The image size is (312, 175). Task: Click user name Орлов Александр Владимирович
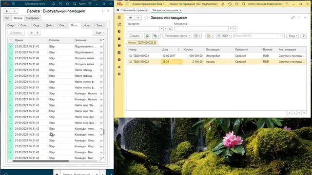(265, 4)
